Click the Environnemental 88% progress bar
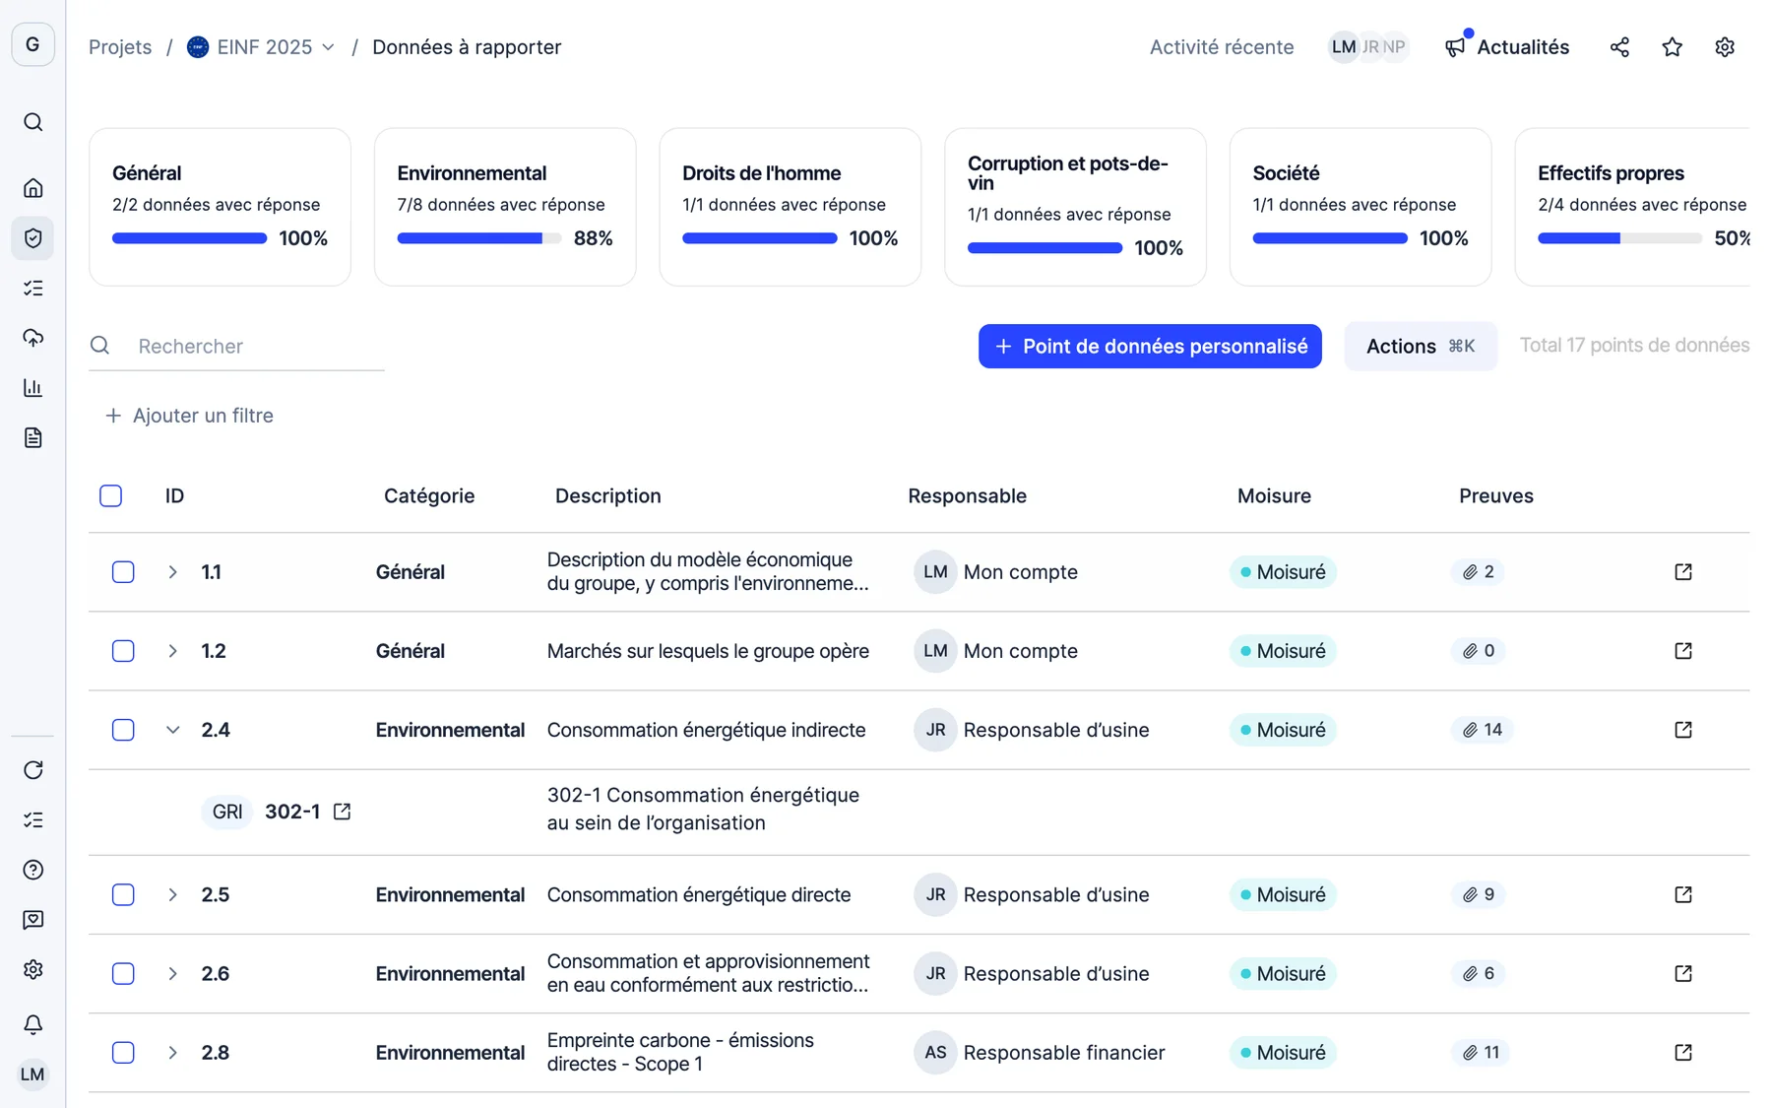 479,238
